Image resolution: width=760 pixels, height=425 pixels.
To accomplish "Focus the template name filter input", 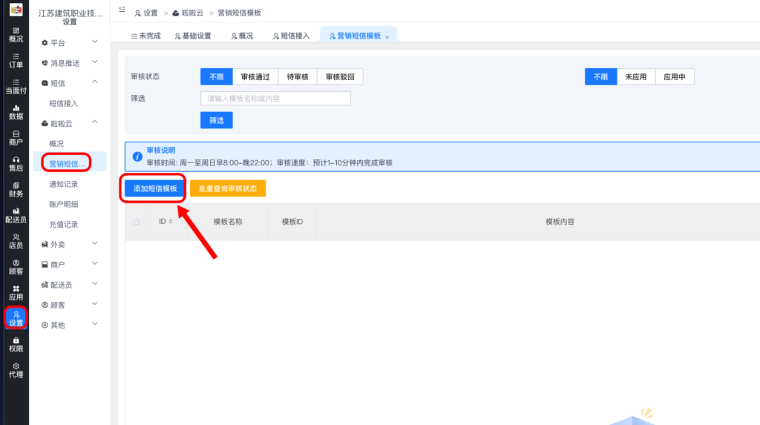I will point(275,99).
